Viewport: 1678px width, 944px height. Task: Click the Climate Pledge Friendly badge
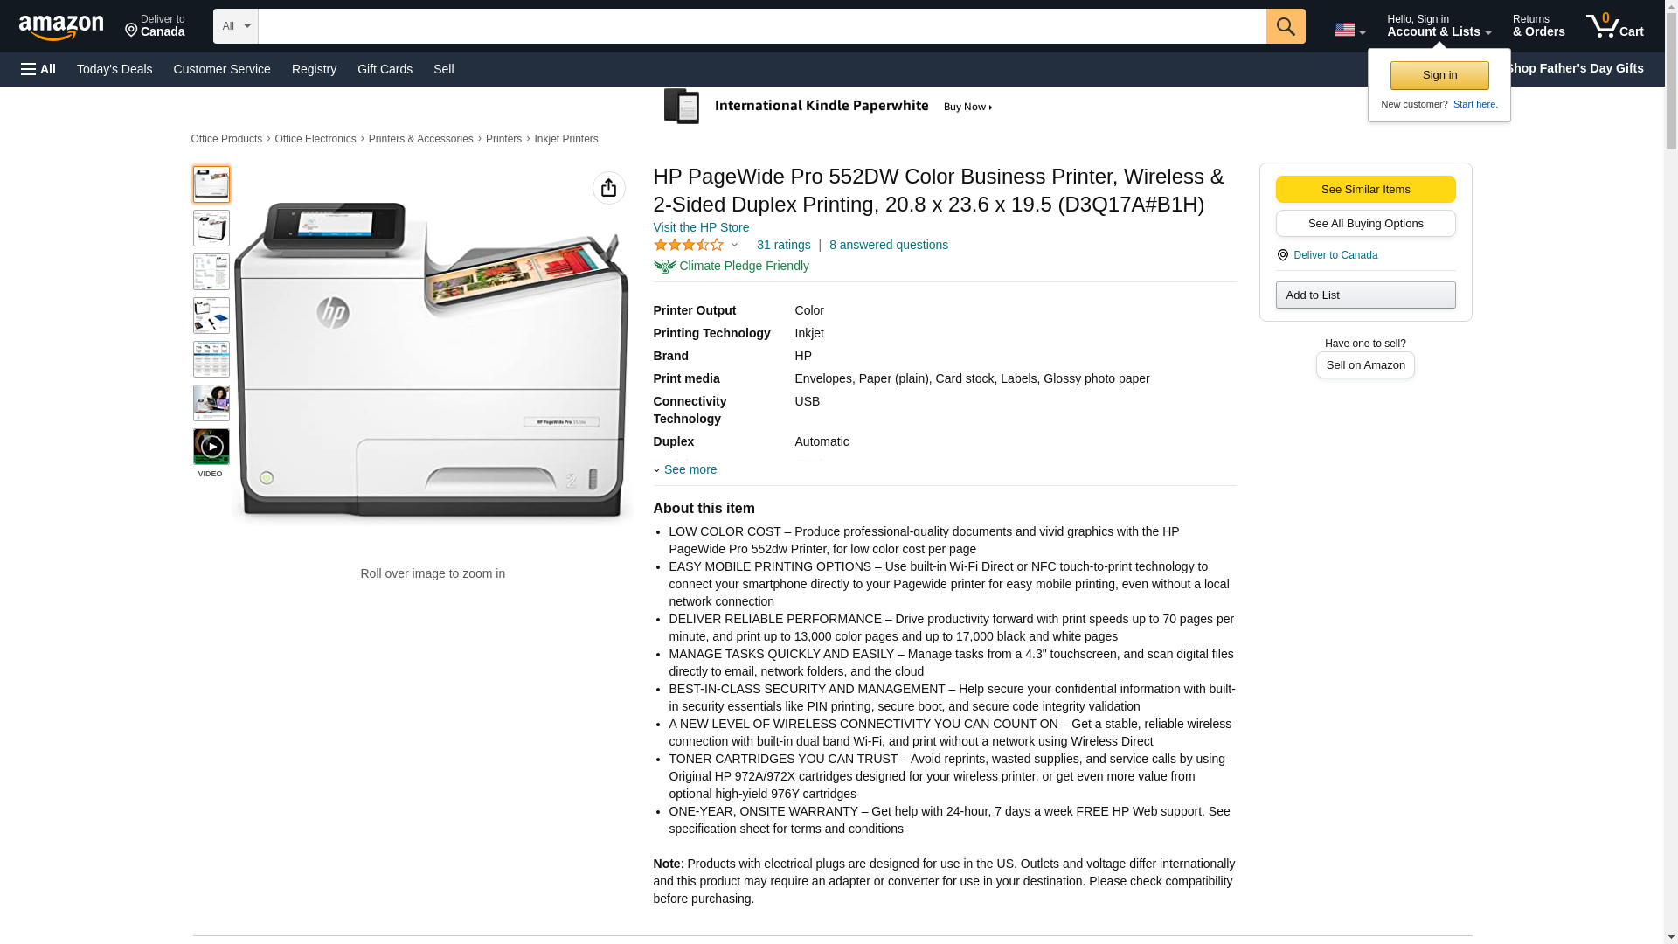point(732,266)
